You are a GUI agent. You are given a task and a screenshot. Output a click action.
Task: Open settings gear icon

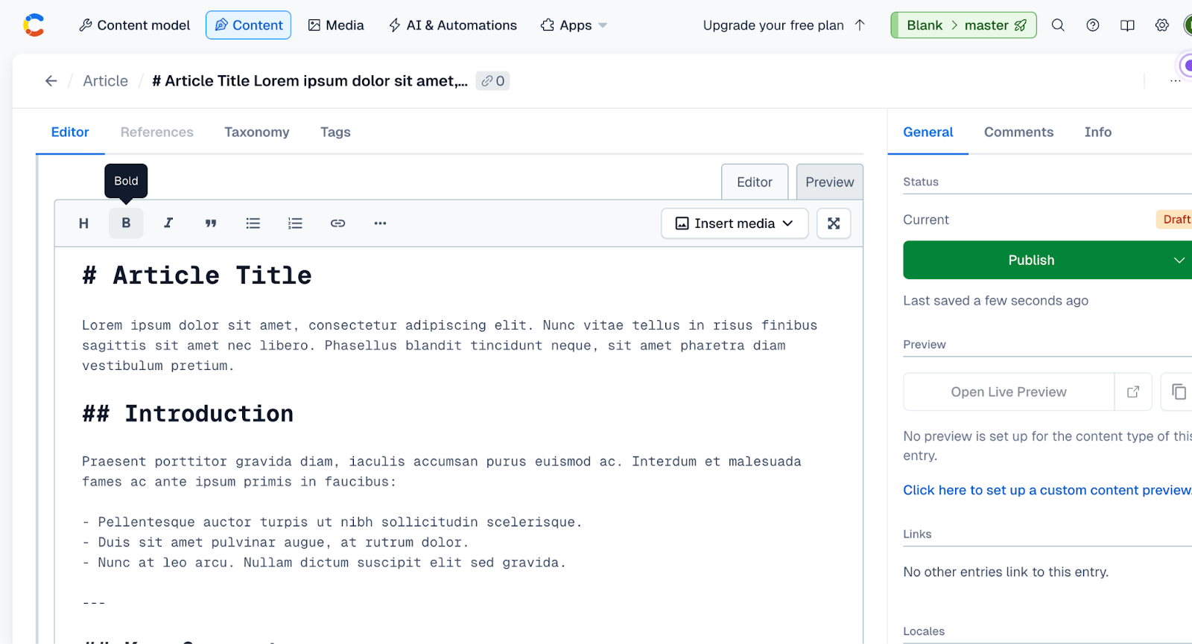coord(1162,25)
